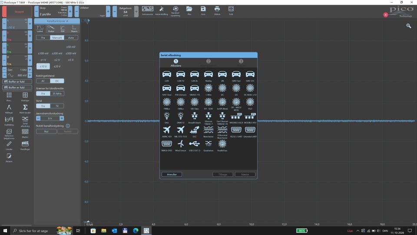Open the Notes tool
Image resolution: width=417 pixels, height=235 pixels.
click(x=9, y=158)
